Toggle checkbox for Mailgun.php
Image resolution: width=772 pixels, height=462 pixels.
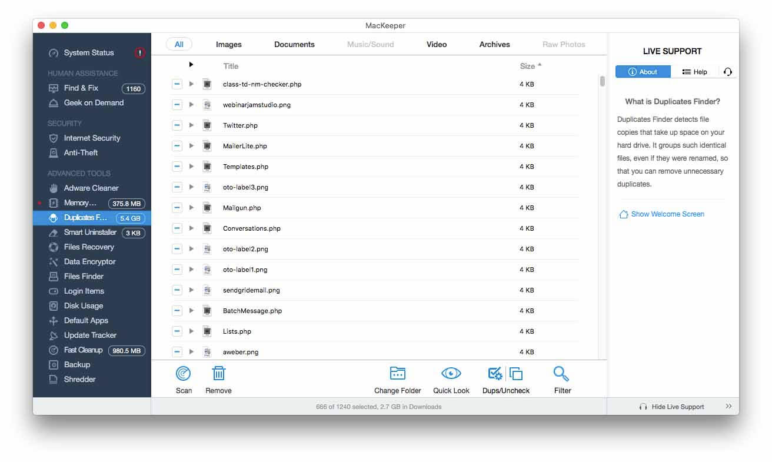tap(177, 208)
